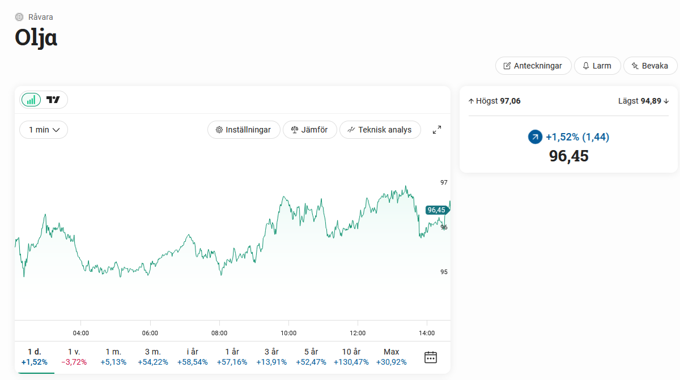Switch to the TradingView chart mode
Viewport: 680px width, 380px height.
point(53,100)
